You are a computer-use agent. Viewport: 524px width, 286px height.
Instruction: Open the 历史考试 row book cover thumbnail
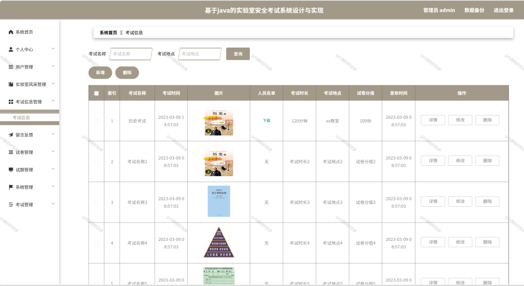click(219, 121)
